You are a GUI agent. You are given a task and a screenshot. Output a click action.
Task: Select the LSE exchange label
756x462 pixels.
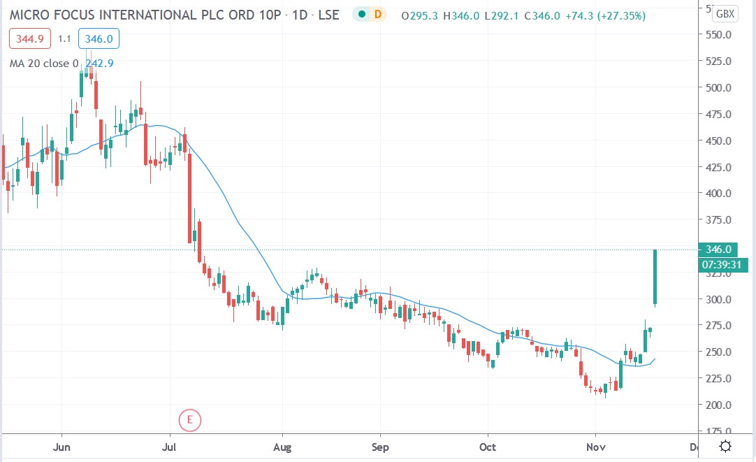(x=328, y=13)
